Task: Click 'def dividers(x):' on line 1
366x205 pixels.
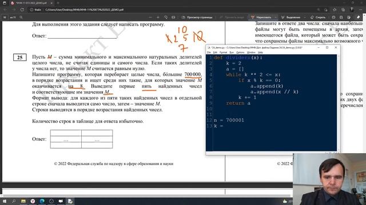Action: coord(238,58)
